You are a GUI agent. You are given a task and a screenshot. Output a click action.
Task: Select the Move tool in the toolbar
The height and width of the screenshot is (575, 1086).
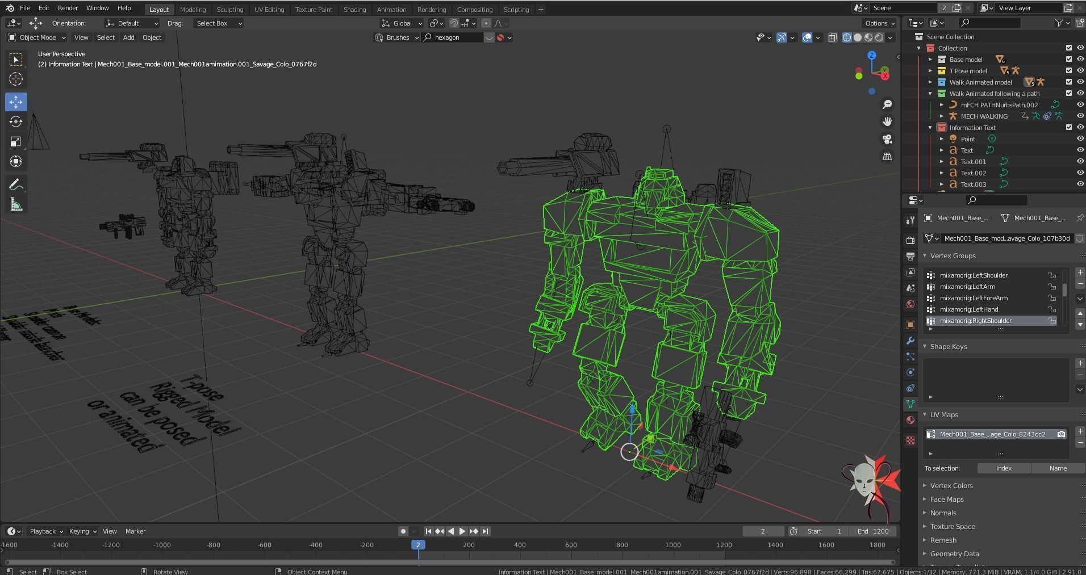click(x=16, y=102)
